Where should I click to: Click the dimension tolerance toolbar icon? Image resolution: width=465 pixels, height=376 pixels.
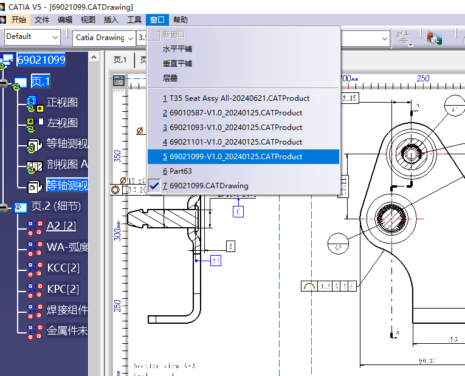pos(404,38)
